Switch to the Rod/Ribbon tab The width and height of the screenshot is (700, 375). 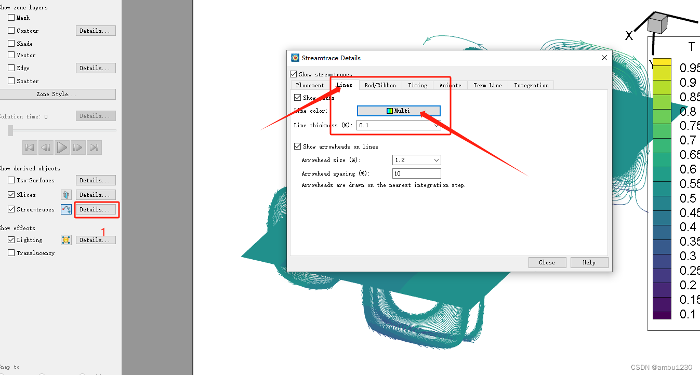380,85
